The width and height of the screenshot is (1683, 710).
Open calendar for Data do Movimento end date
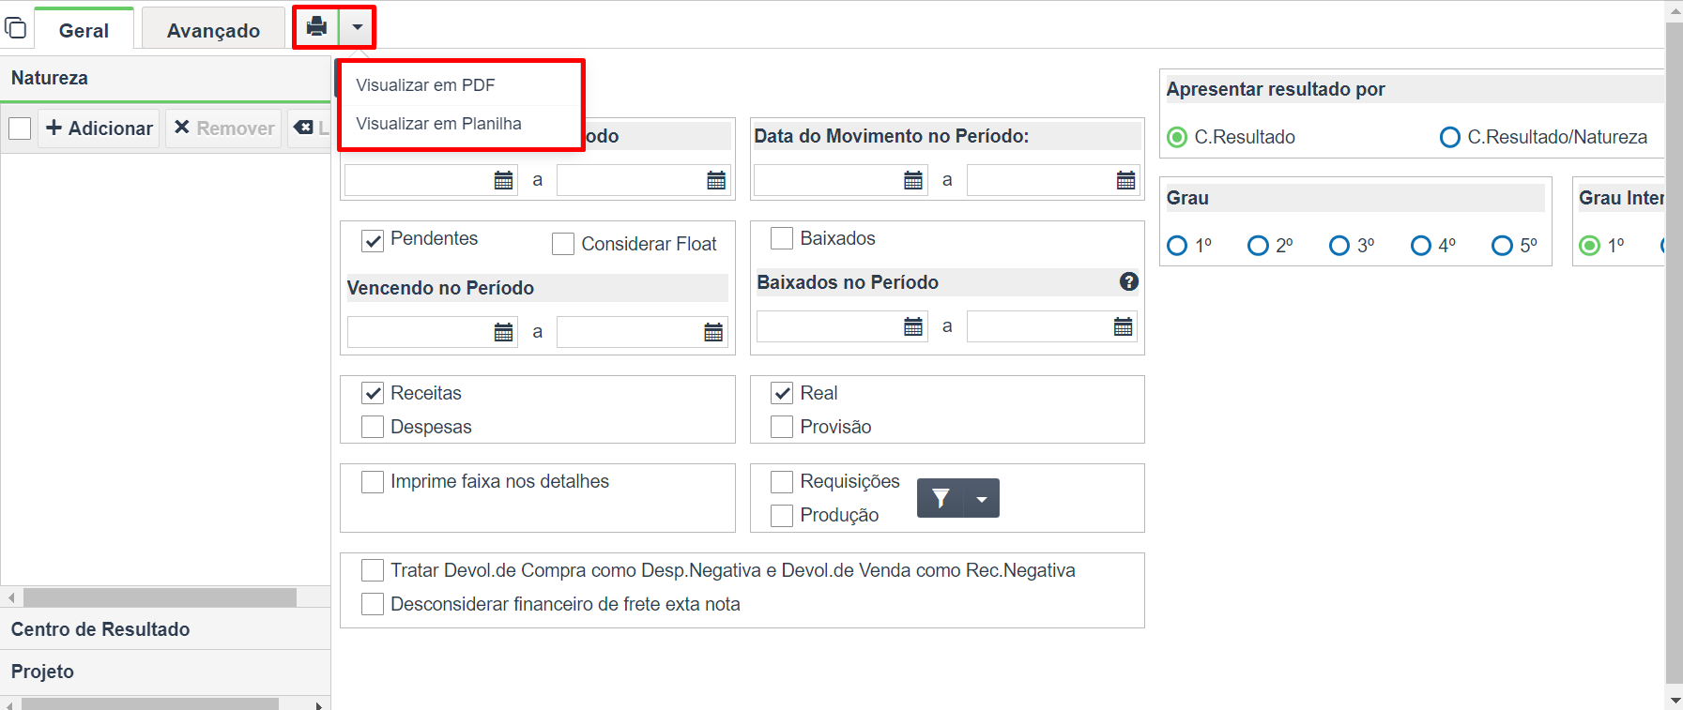tap(1126, 180)
